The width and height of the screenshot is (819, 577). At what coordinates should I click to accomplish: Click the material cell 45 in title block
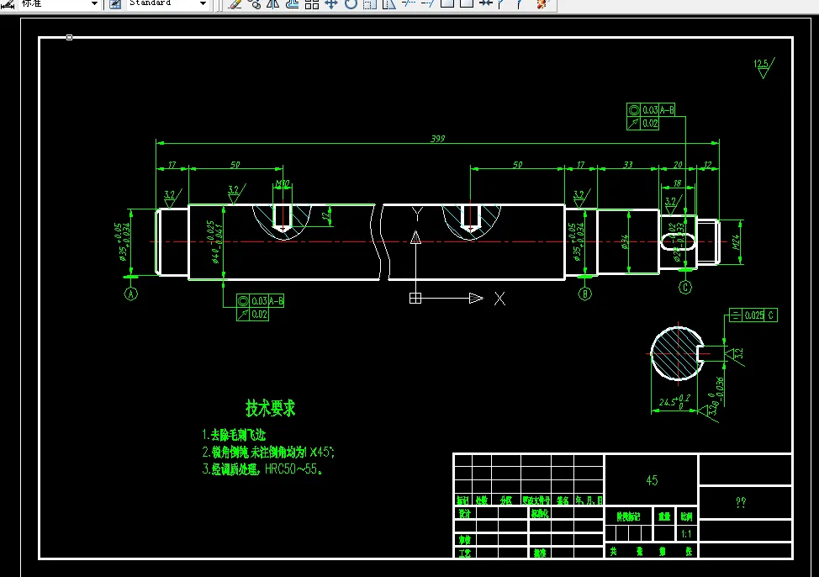pos(652,480)
